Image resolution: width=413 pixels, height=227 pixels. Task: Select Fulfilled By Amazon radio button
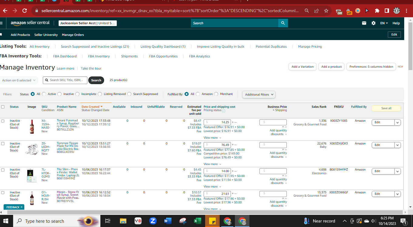coord(198,94)
